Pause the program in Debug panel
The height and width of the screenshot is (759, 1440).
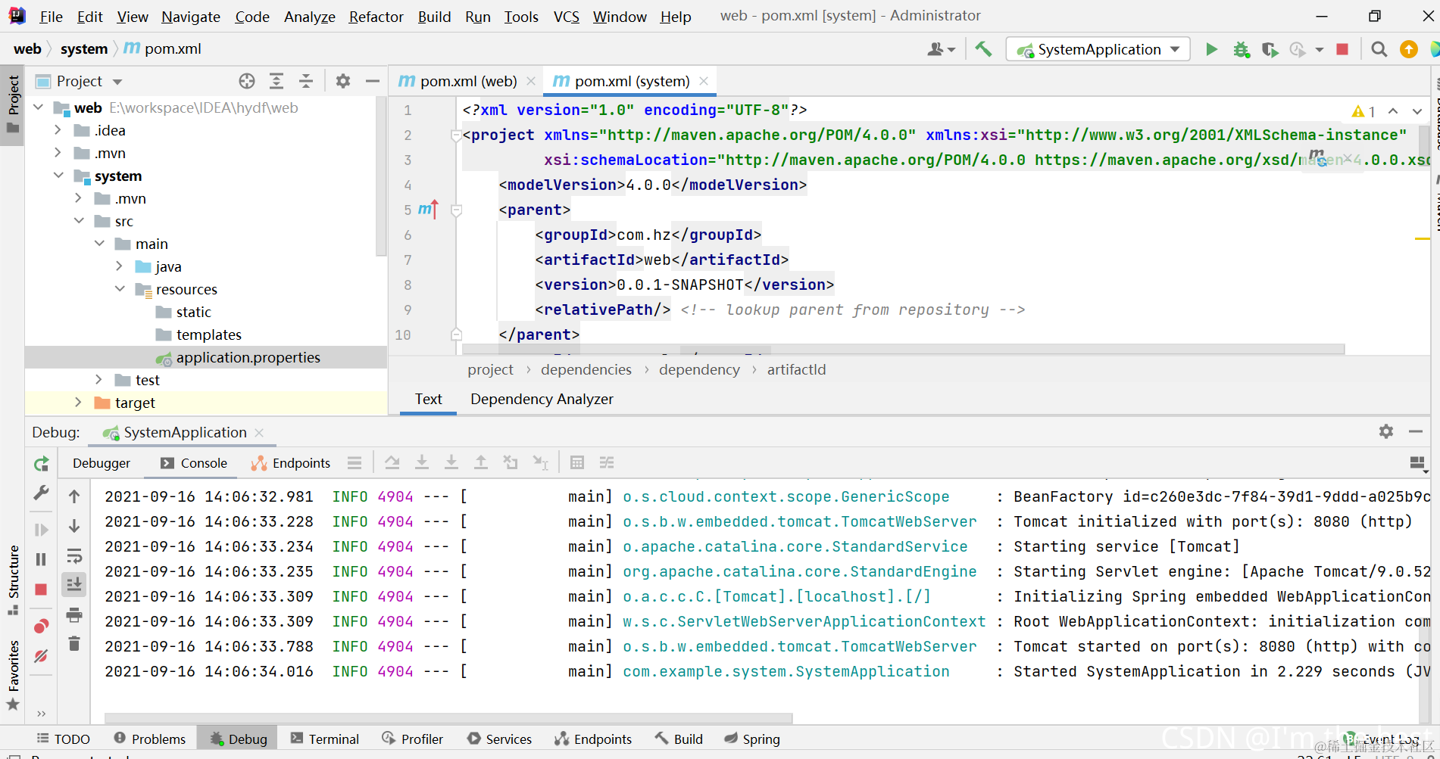pyautogui.click(x=42, y=559)
